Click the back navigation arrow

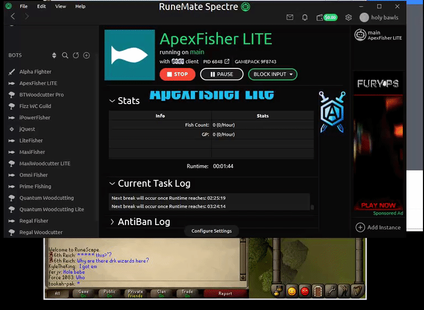coord(13,16)
